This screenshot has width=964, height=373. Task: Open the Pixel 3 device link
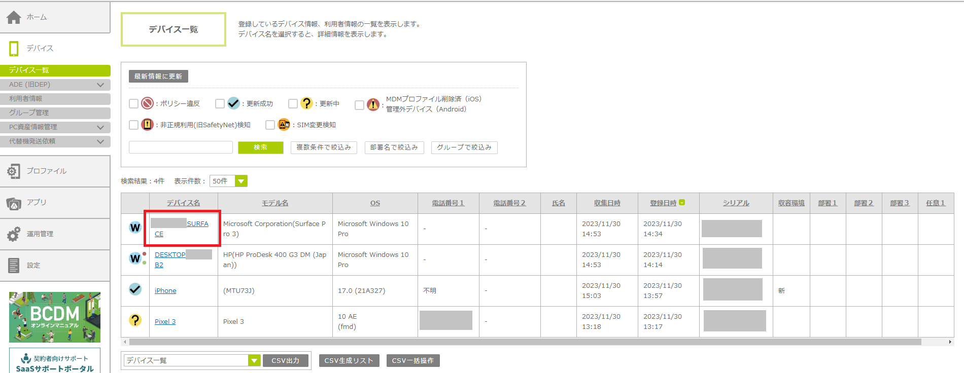point(165,322)
